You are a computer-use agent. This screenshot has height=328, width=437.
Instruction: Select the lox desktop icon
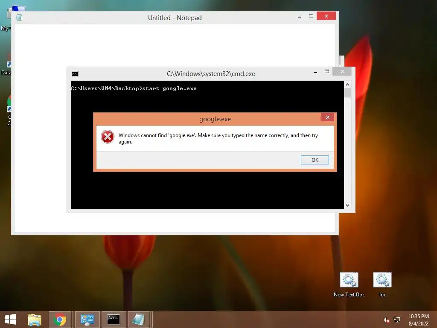pyautogui.click(x=382, y=285)
